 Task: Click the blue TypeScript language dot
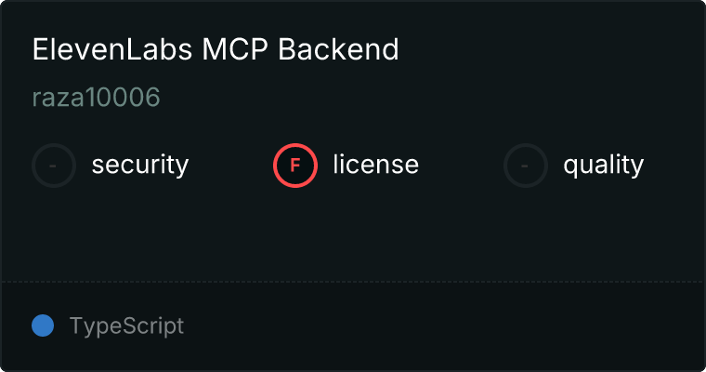click(x=43, y=325)
